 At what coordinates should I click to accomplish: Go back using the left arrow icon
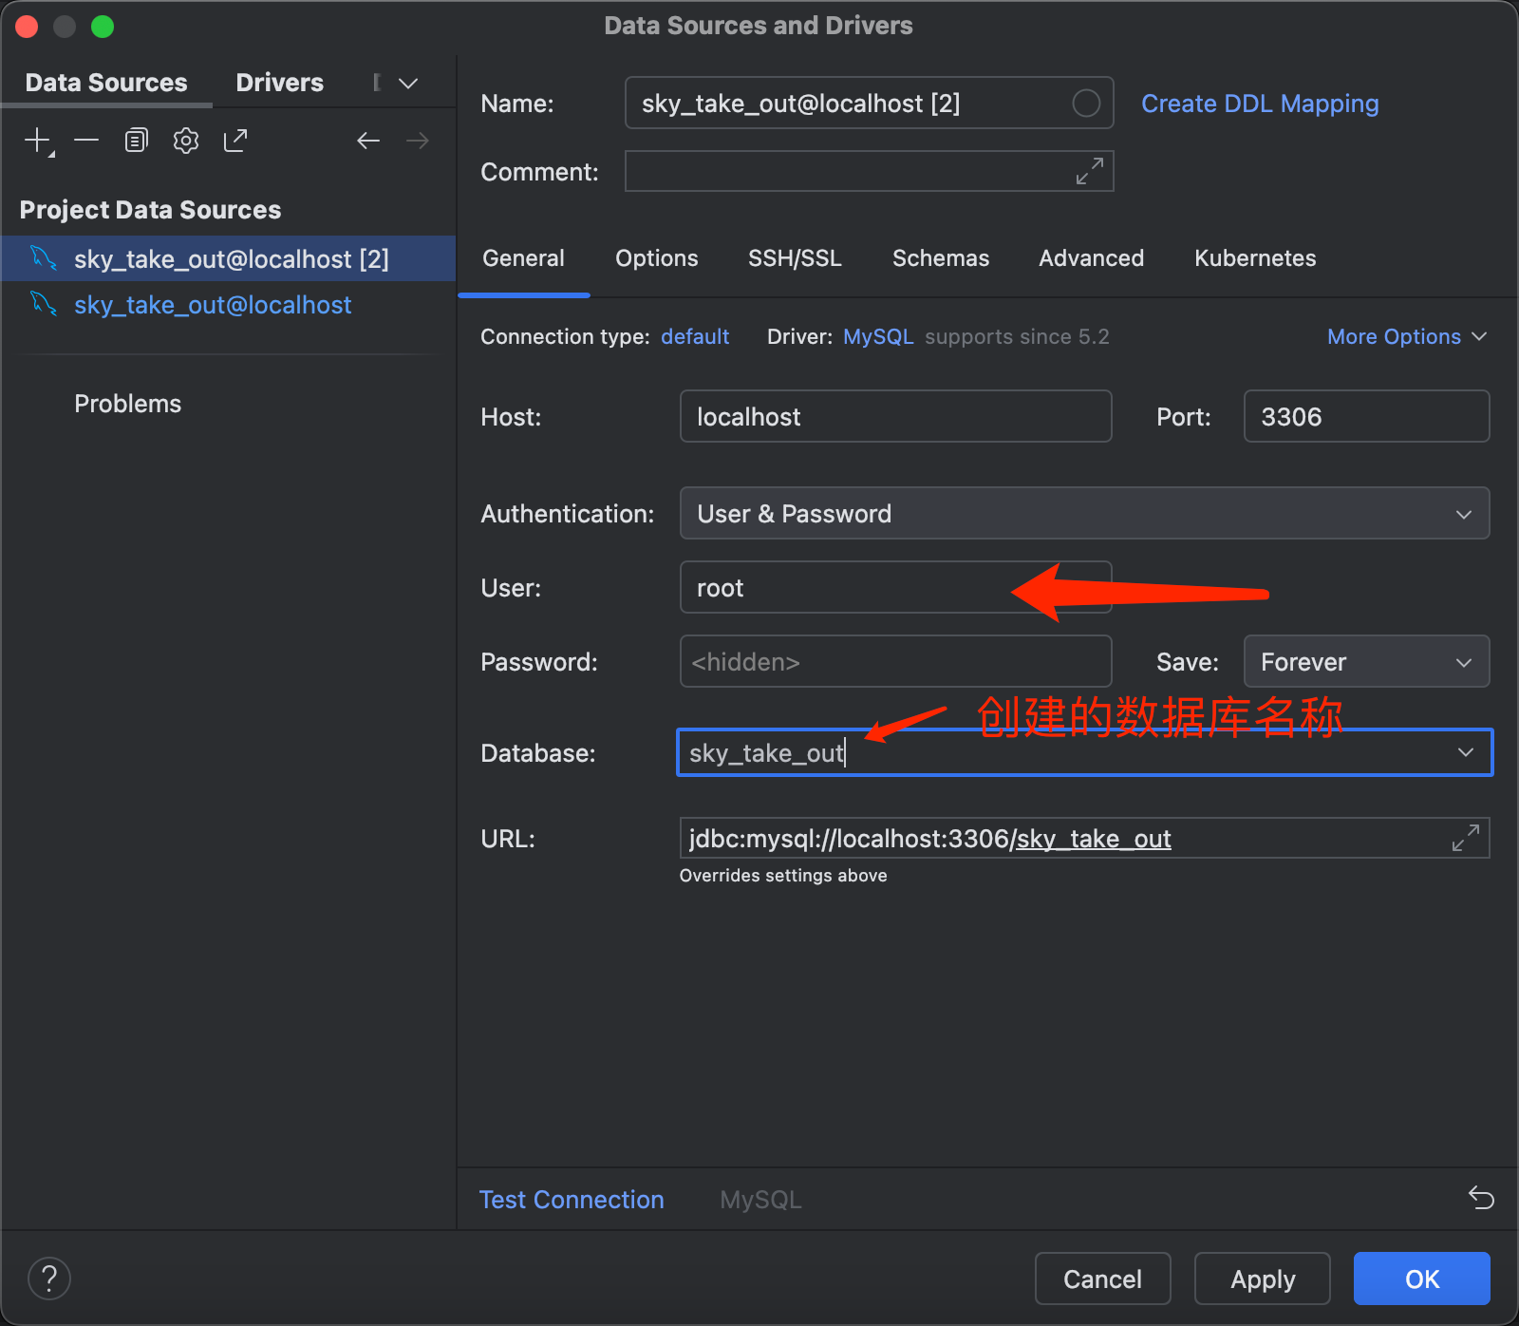[x=368, y=141]
